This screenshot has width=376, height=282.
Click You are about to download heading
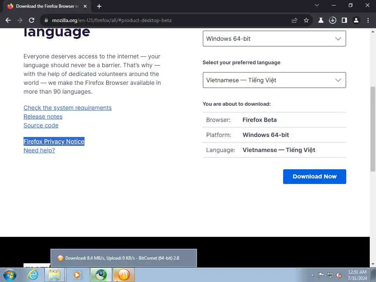[x=236, y=104]
